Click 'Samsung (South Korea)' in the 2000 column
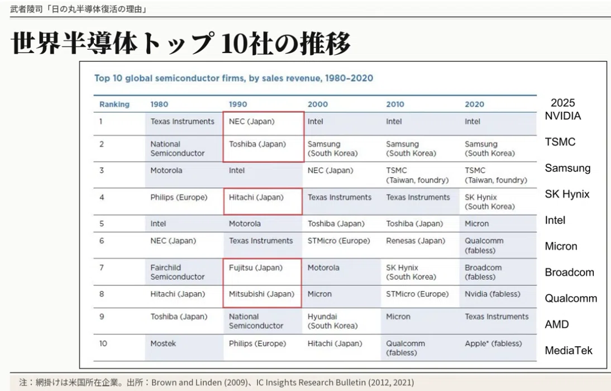Screen dimensions: 611x391 332,149
